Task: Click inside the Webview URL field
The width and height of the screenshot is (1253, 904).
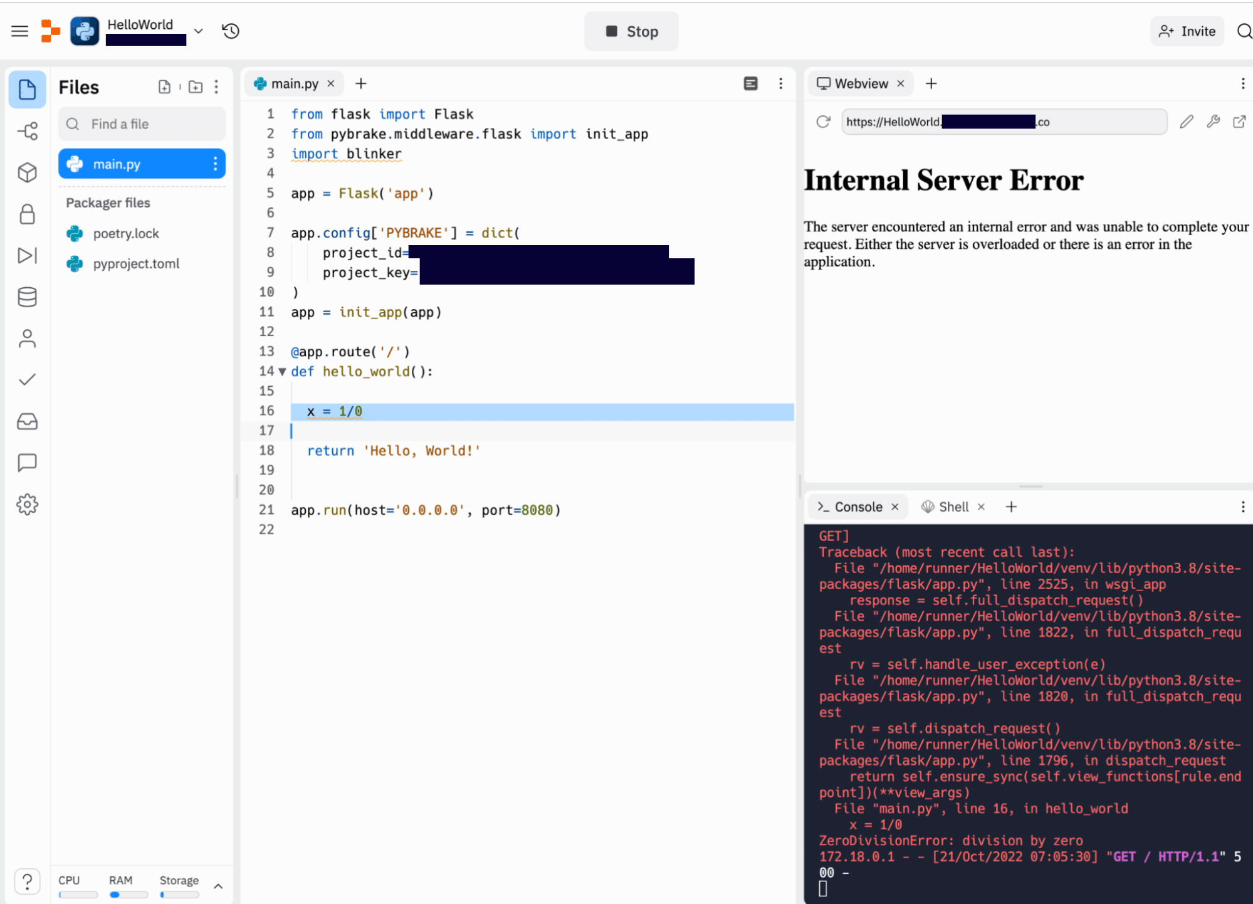Action: [x=1003, y=122]
